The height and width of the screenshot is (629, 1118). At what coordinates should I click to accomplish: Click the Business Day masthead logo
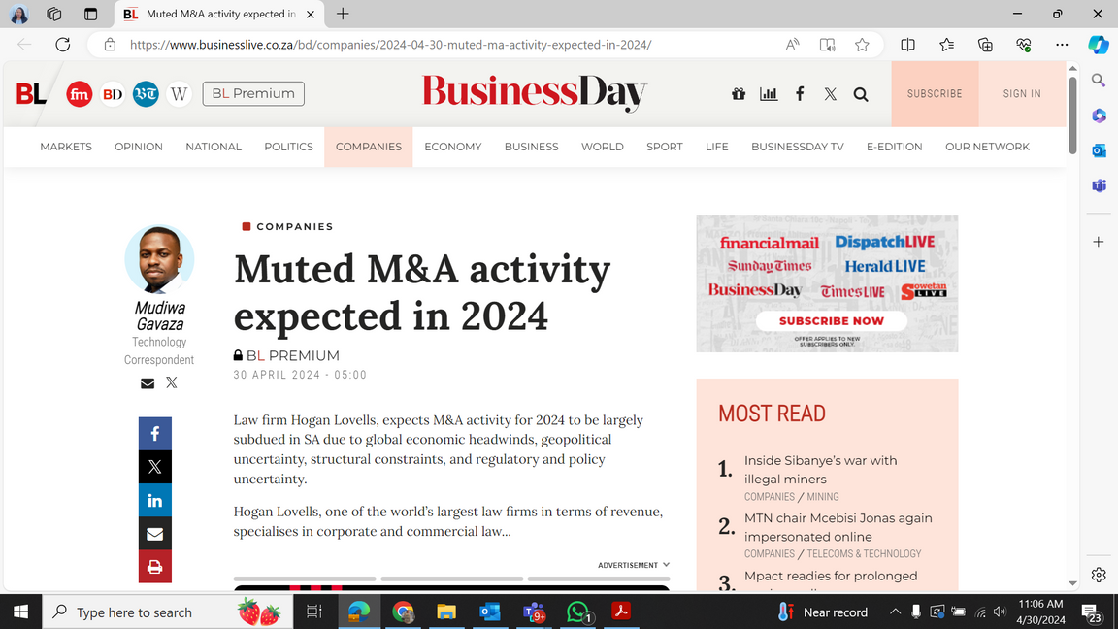[535, 93]
